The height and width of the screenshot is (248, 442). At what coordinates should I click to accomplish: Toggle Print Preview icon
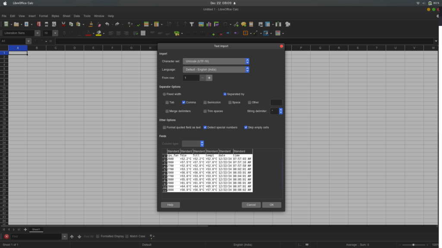54,24
